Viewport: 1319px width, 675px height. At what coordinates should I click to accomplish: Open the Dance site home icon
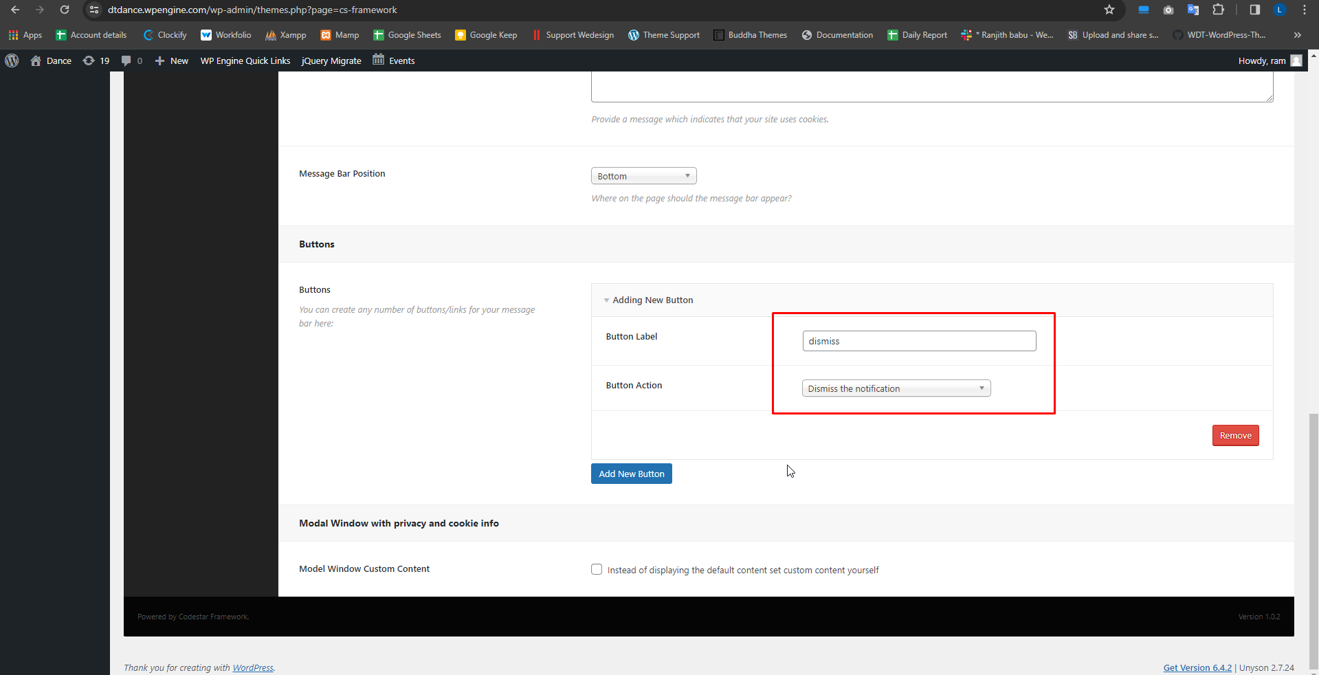[36, 60]
